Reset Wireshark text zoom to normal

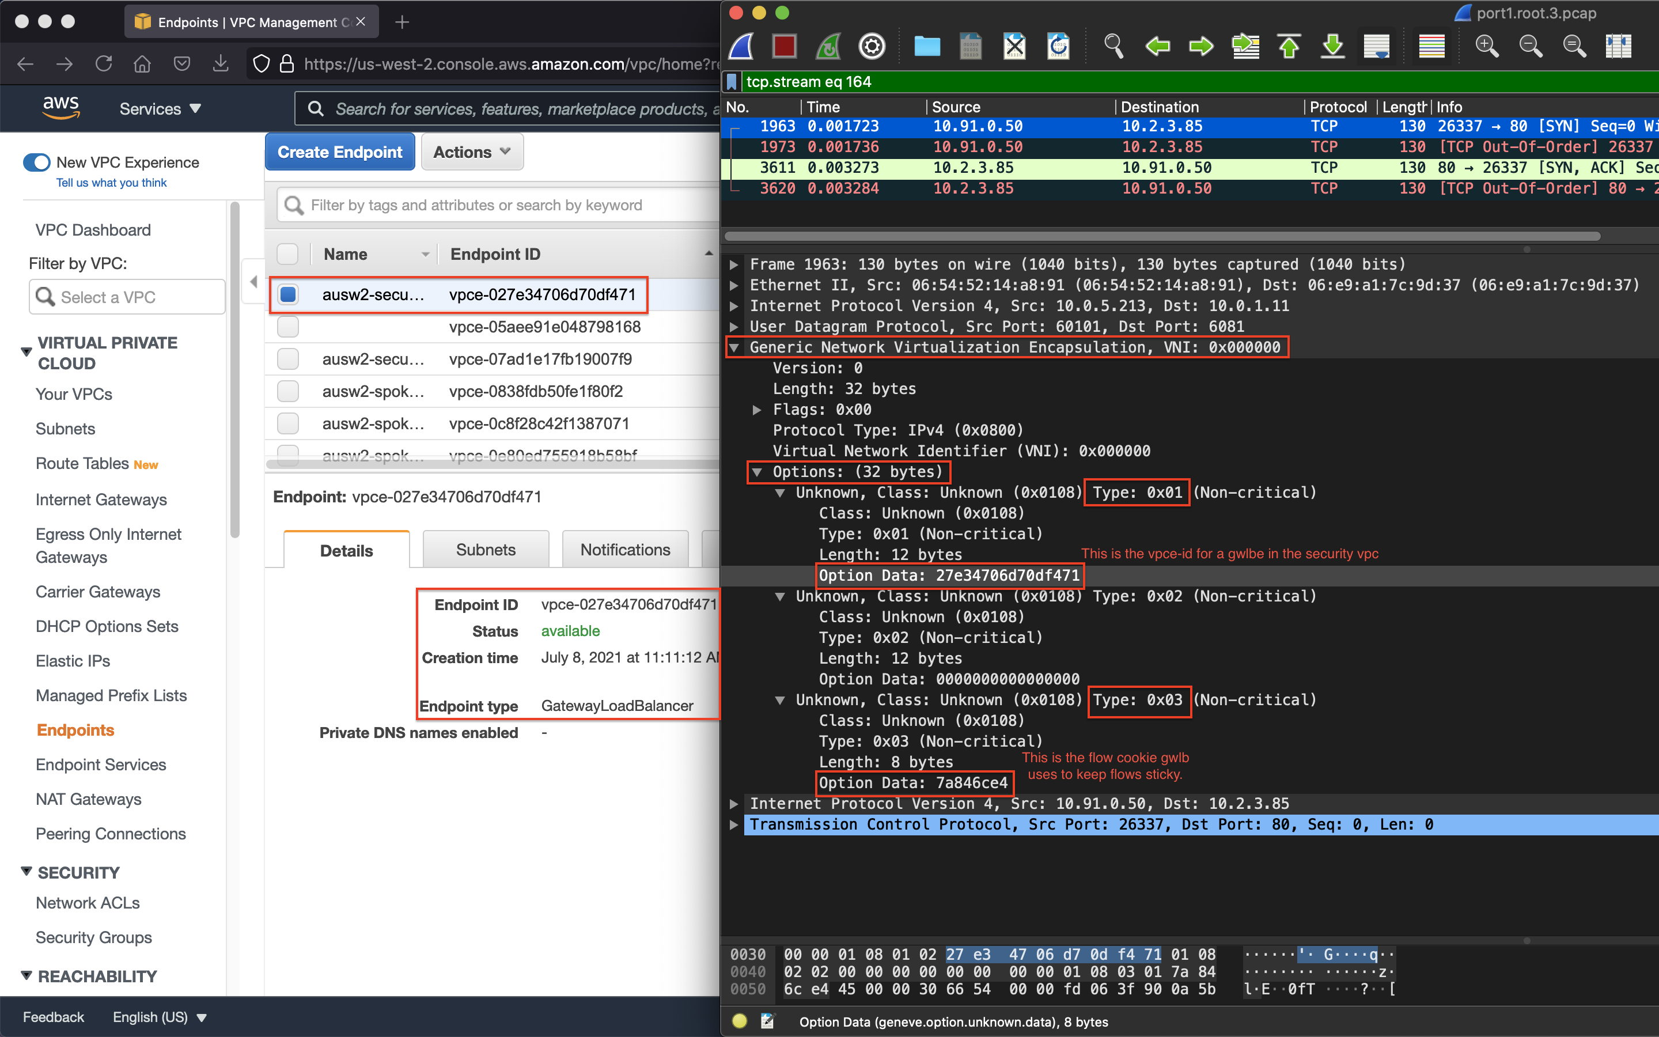click(1574, 47)
